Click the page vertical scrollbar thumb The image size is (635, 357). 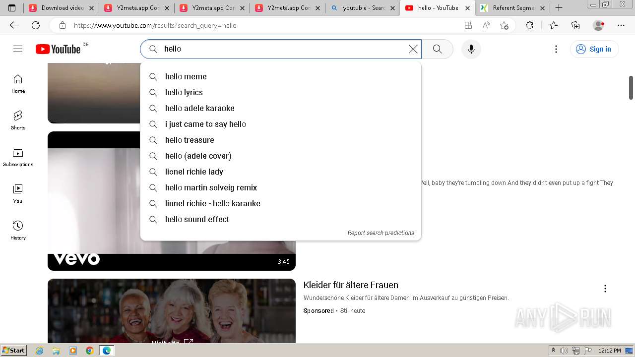tap(631, 88)
